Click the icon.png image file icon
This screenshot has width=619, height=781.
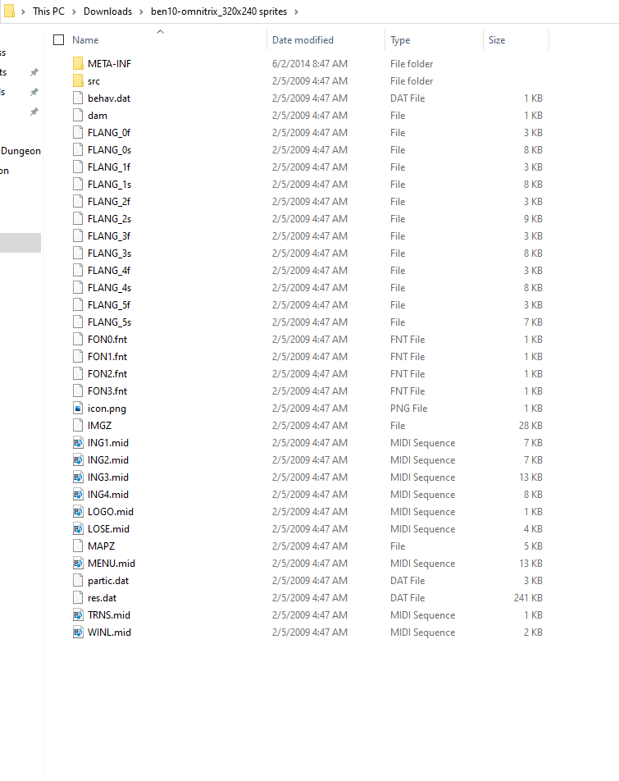coord(78,408)
